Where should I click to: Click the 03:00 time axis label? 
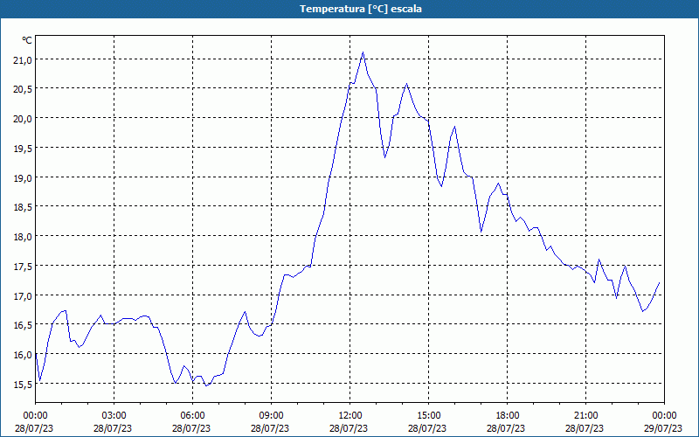click(114, 416)
